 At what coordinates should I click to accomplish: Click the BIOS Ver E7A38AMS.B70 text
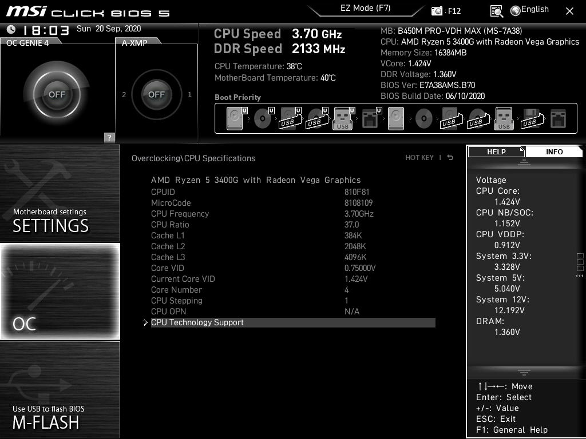point(427,85)
